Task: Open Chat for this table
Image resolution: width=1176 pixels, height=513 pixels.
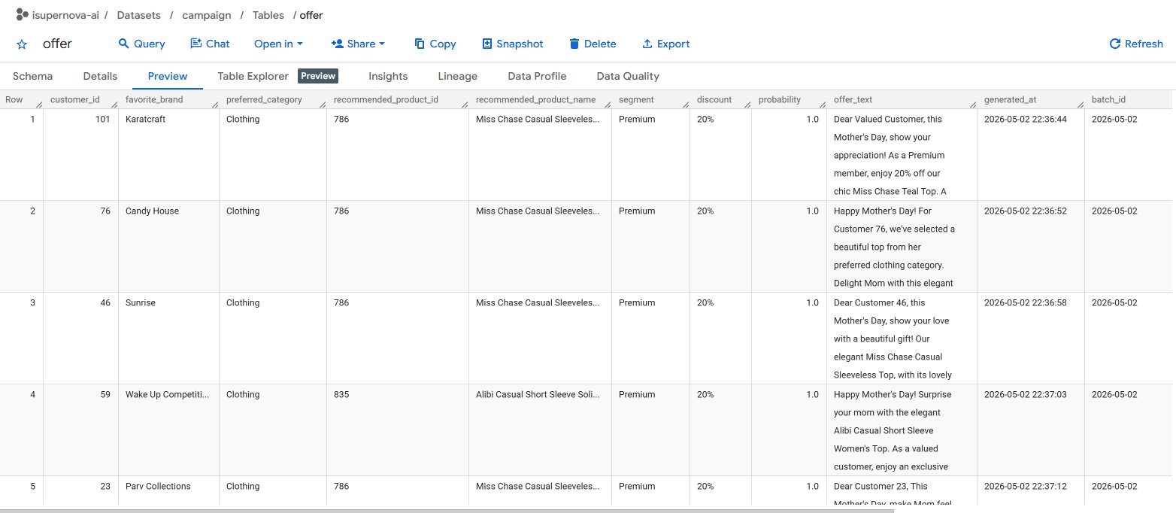Action: 210,44
